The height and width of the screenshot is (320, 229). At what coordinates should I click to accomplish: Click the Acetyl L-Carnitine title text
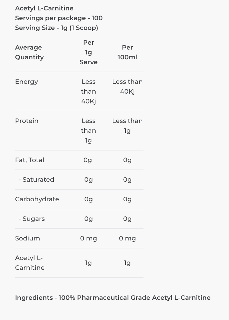44,8
